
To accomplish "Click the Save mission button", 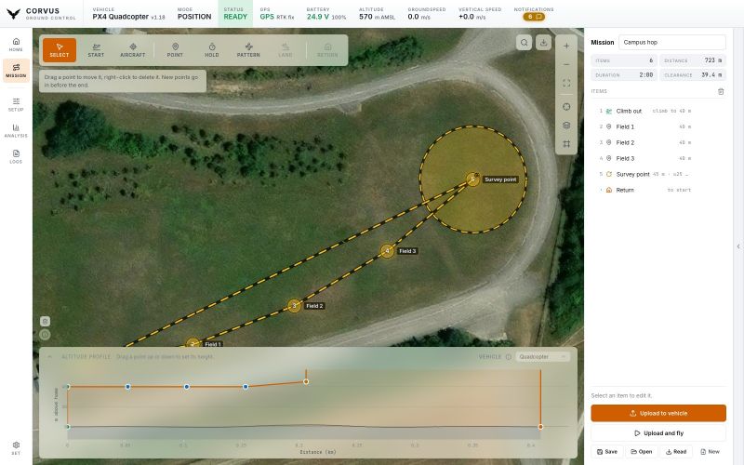I will (607, 452).
